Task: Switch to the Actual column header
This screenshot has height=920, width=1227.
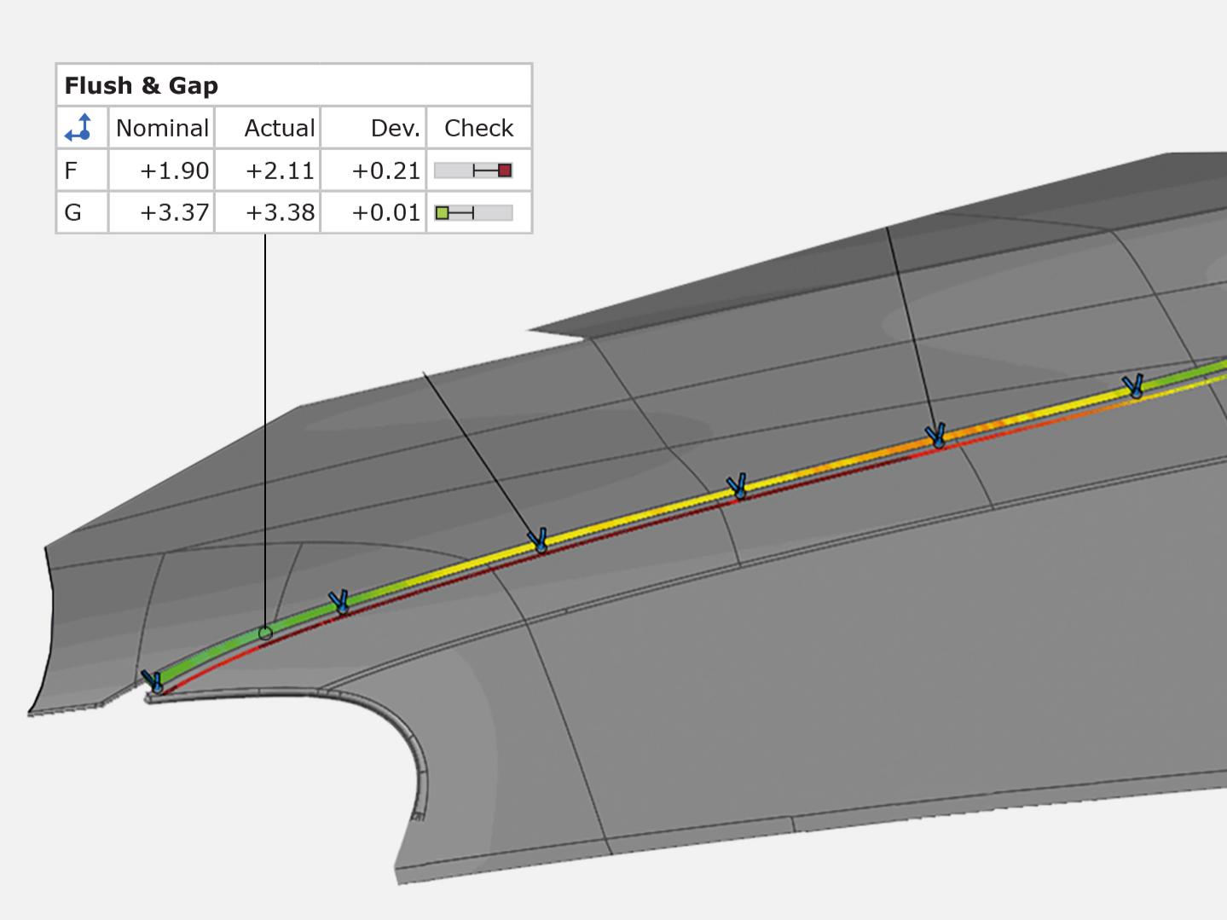Action: click(x=279, y=127)
